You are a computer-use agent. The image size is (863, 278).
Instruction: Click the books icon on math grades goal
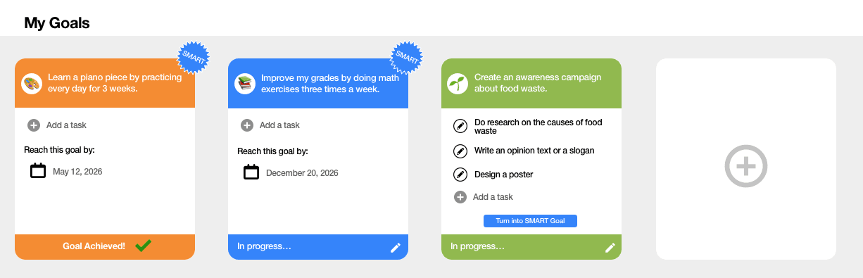pyautogui.click(x=245, y=84)
